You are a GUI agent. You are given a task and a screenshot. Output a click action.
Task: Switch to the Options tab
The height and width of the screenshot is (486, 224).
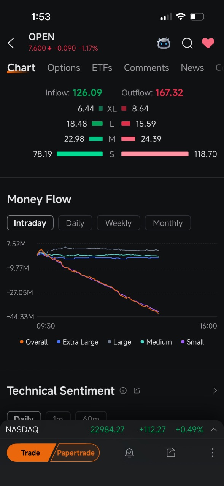pyautogui.click(x=64, y=68)
